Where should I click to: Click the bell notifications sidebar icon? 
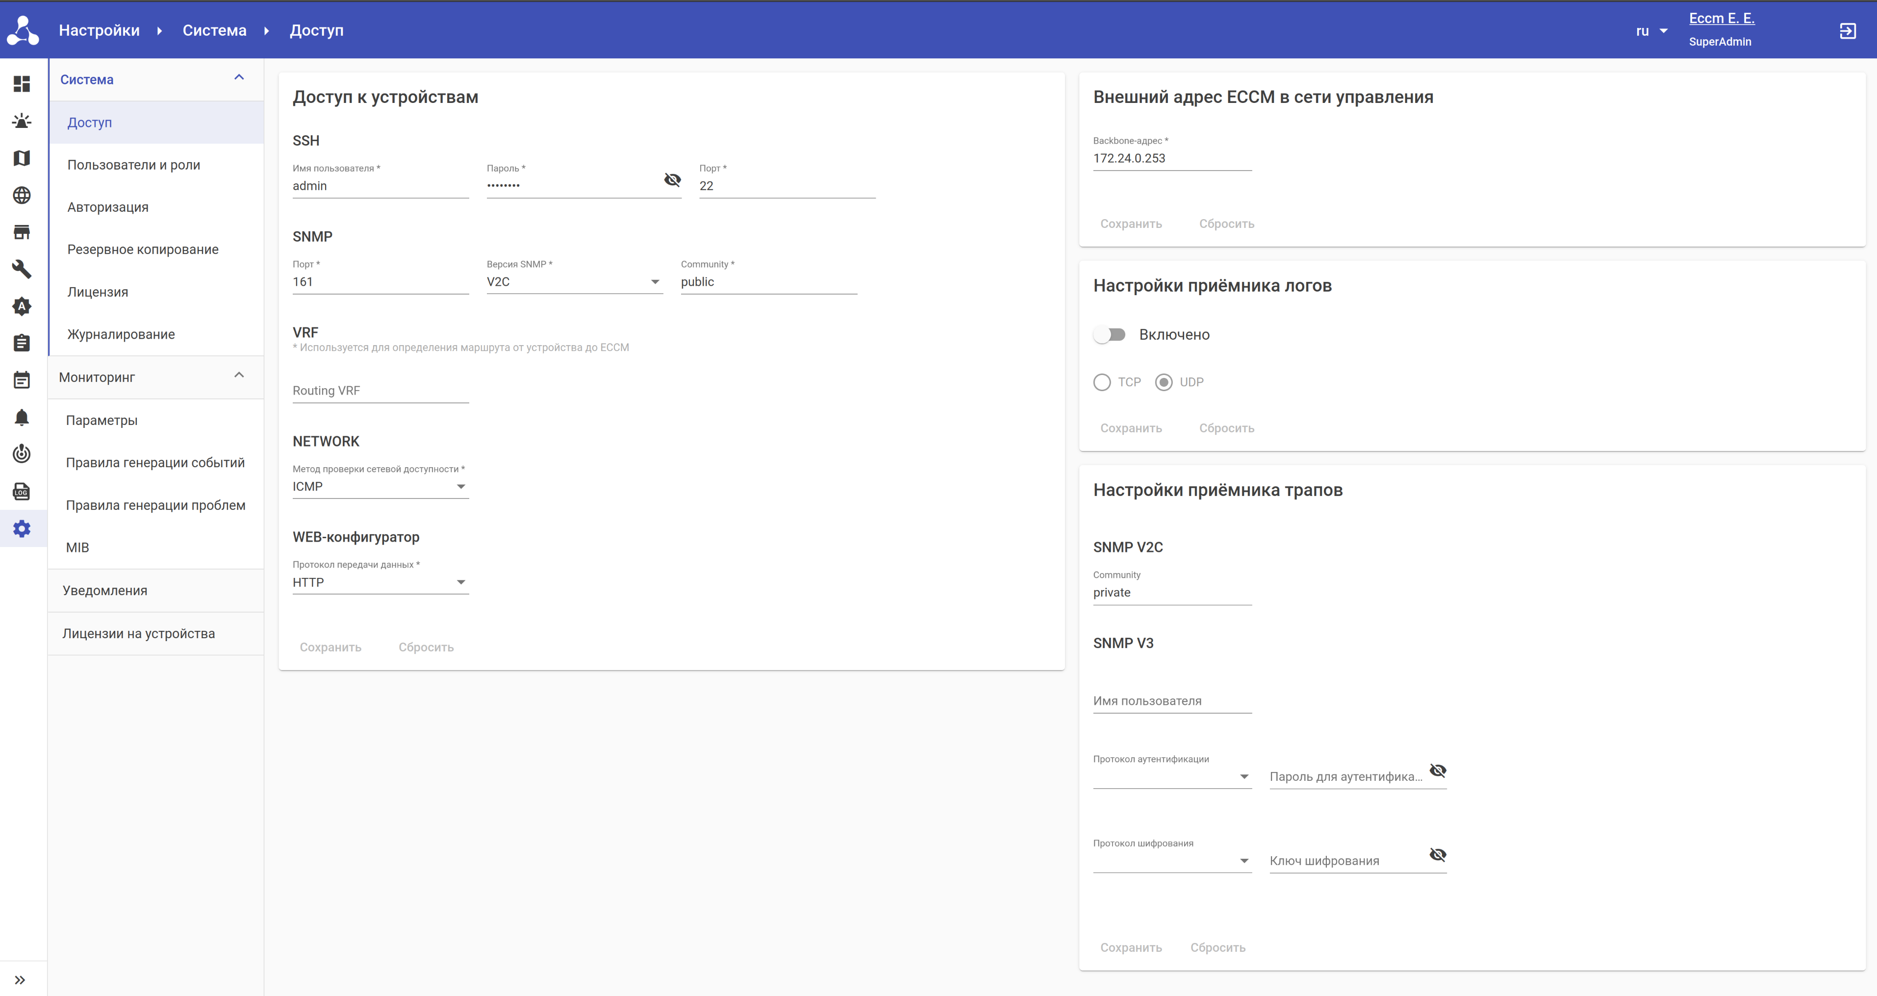[x=22, y=418]
